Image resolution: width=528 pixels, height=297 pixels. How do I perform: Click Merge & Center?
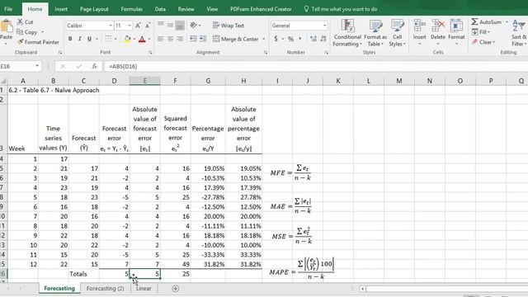pyautogui.click(x=236, y=39)
